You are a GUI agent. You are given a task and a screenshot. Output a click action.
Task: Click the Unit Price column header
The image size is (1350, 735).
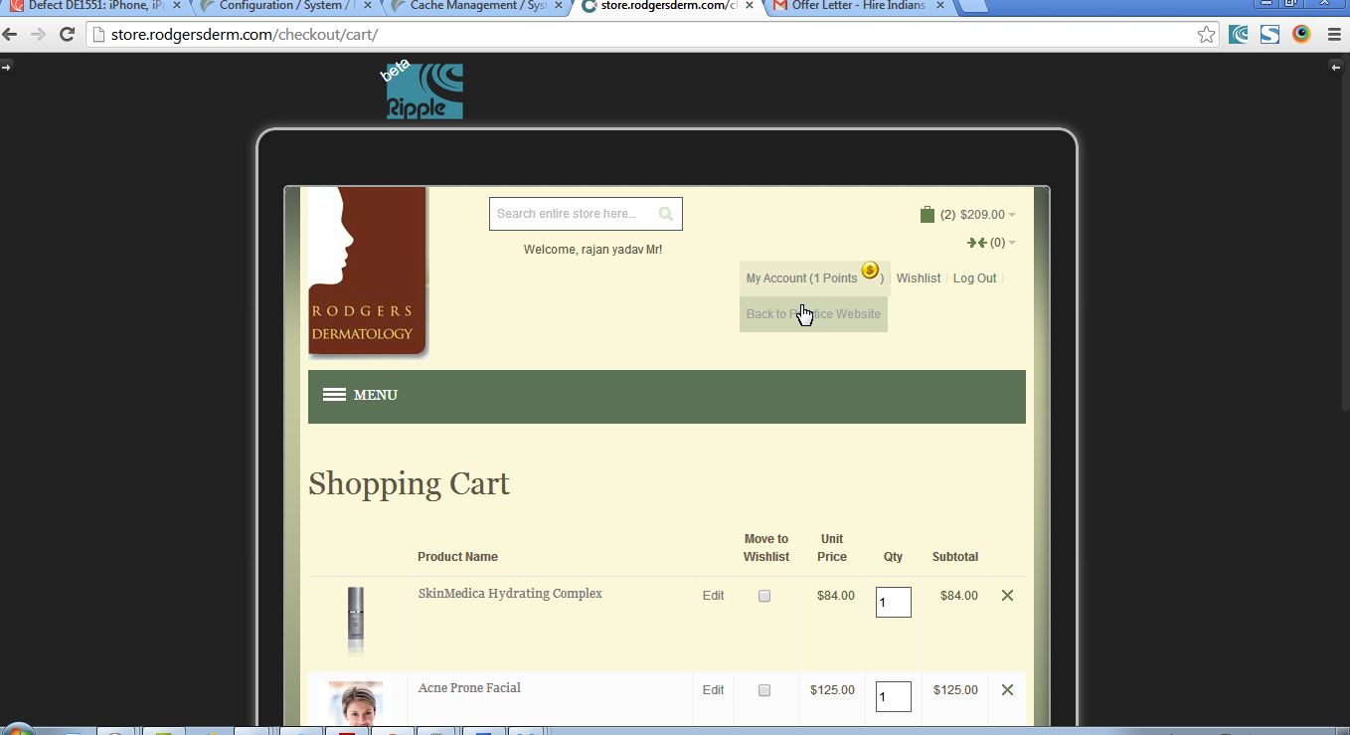(x=832, y=548)
